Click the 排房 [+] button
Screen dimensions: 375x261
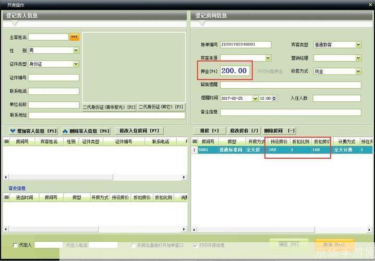pos(210,130)
